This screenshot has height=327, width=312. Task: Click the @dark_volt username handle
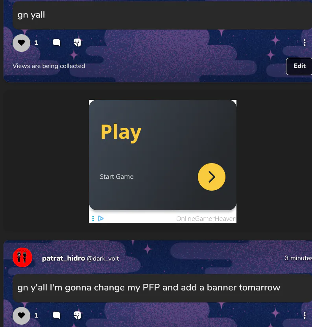coord(103,259)
